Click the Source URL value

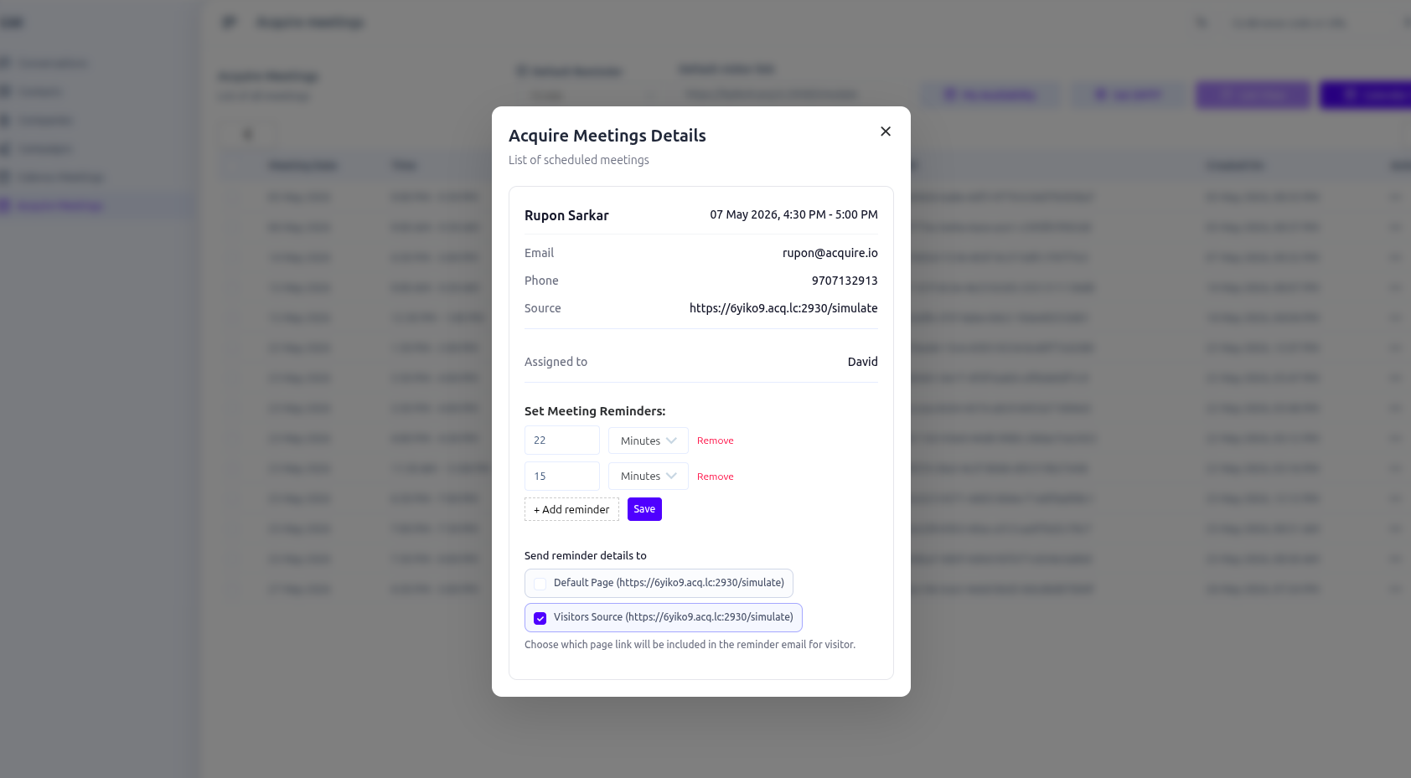pyautogui.click(x=783, y=308)
